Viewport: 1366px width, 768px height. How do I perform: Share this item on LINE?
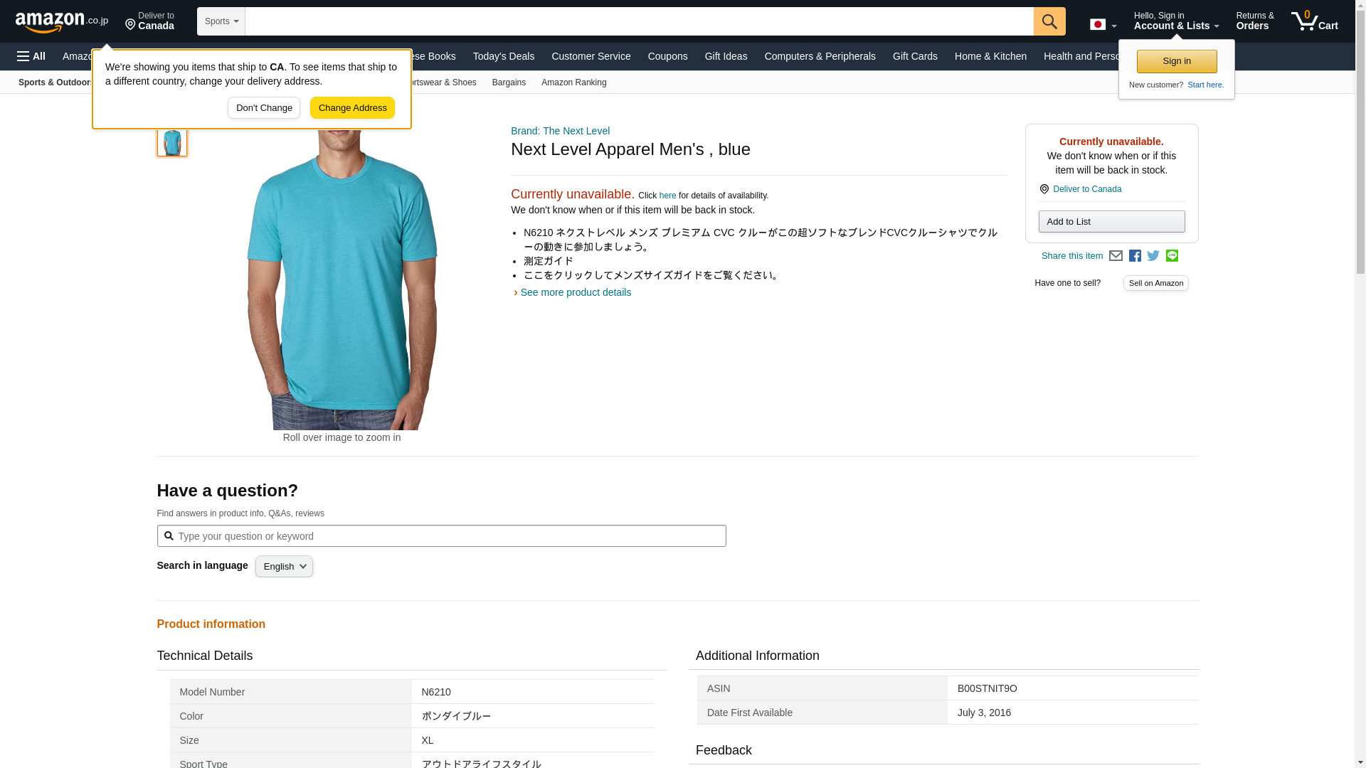click(1172, 256)
